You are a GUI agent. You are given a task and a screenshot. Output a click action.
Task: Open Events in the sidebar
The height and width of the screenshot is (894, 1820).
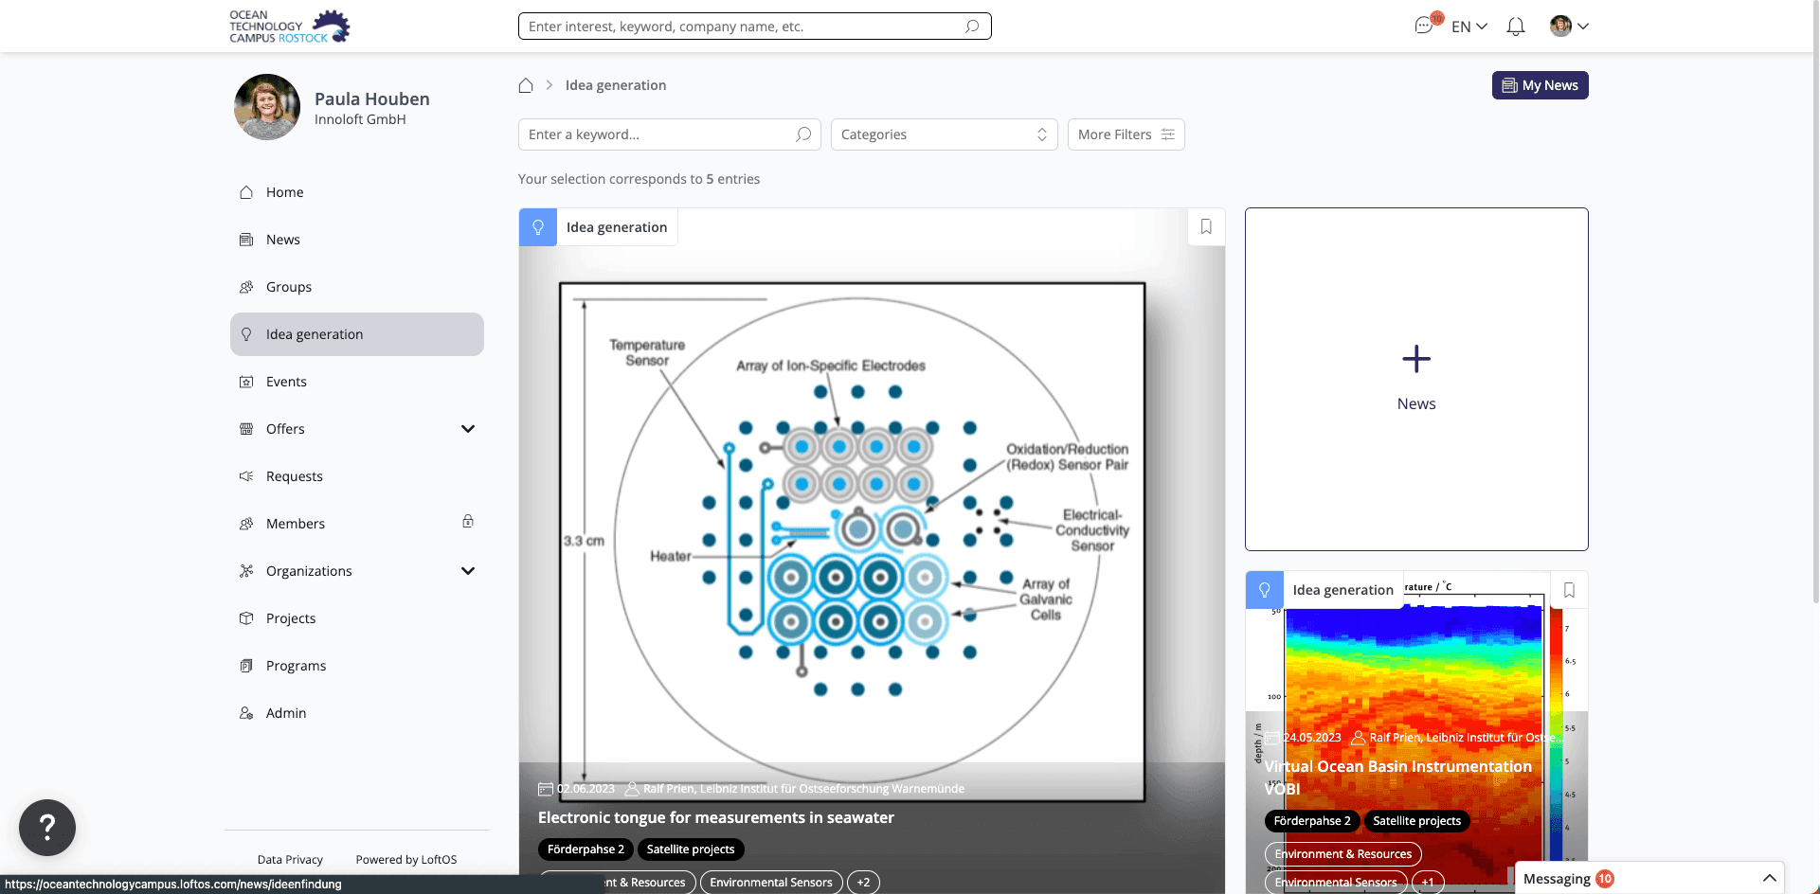pos(357,382)
